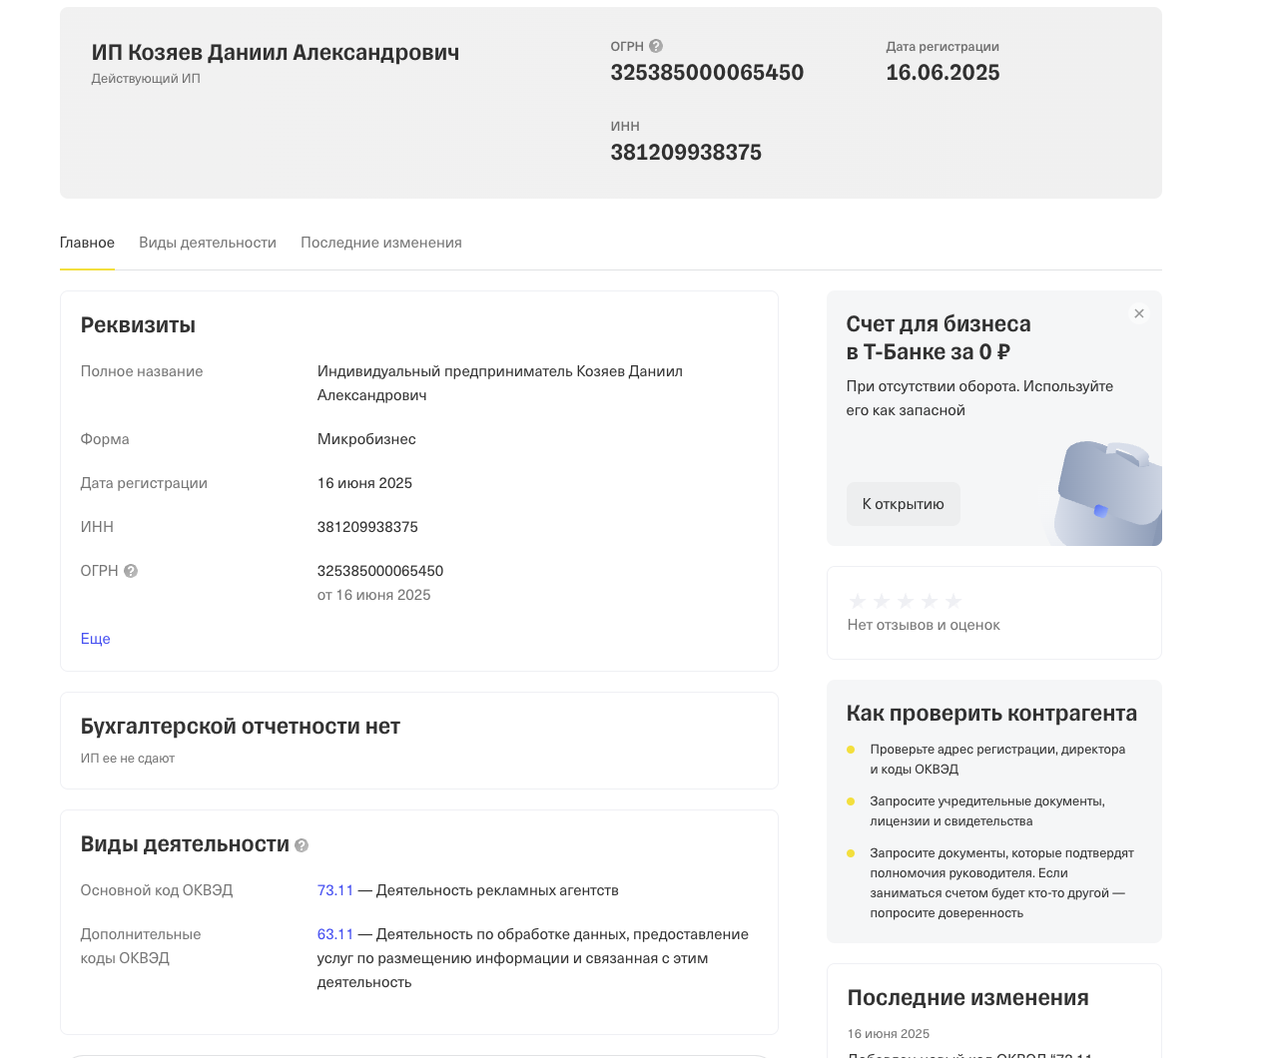Click the Как проверить контрагента heading

(x=991, y=714)
